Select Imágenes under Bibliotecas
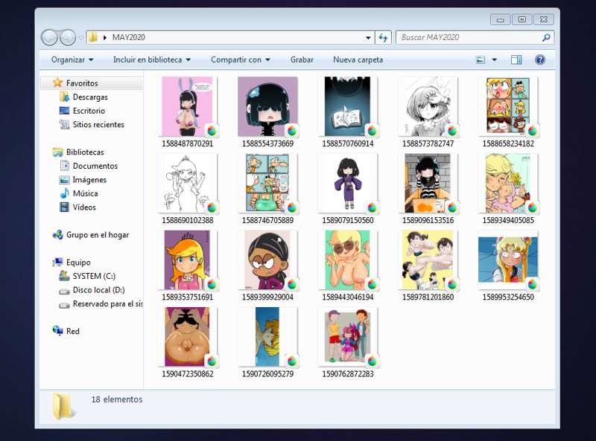The height and width of the screenshot is (441, 596). coord(89,180)
